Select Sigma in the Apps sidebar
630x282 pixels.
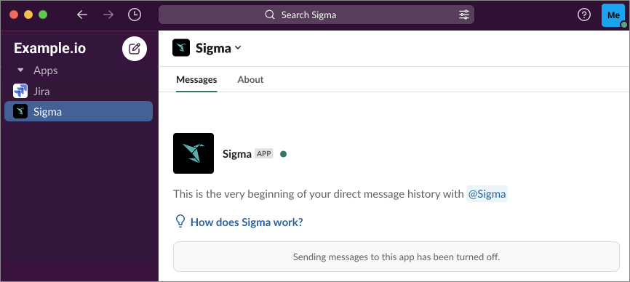pyautogui.click(x=79, y=111)
